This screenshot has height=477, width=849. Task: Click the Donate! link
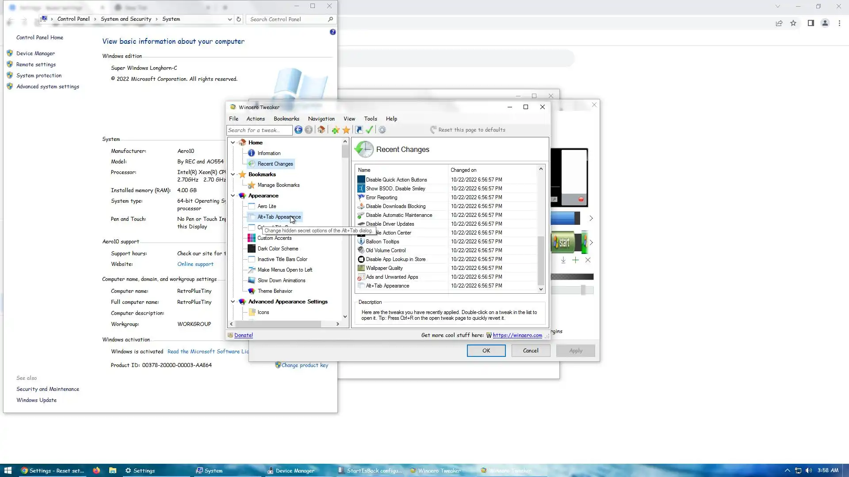point(243,335)
